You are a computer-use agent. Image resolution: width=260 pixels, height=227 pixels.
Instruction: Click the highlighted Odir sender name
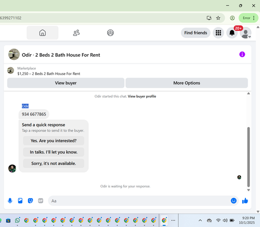click(25, 106)
